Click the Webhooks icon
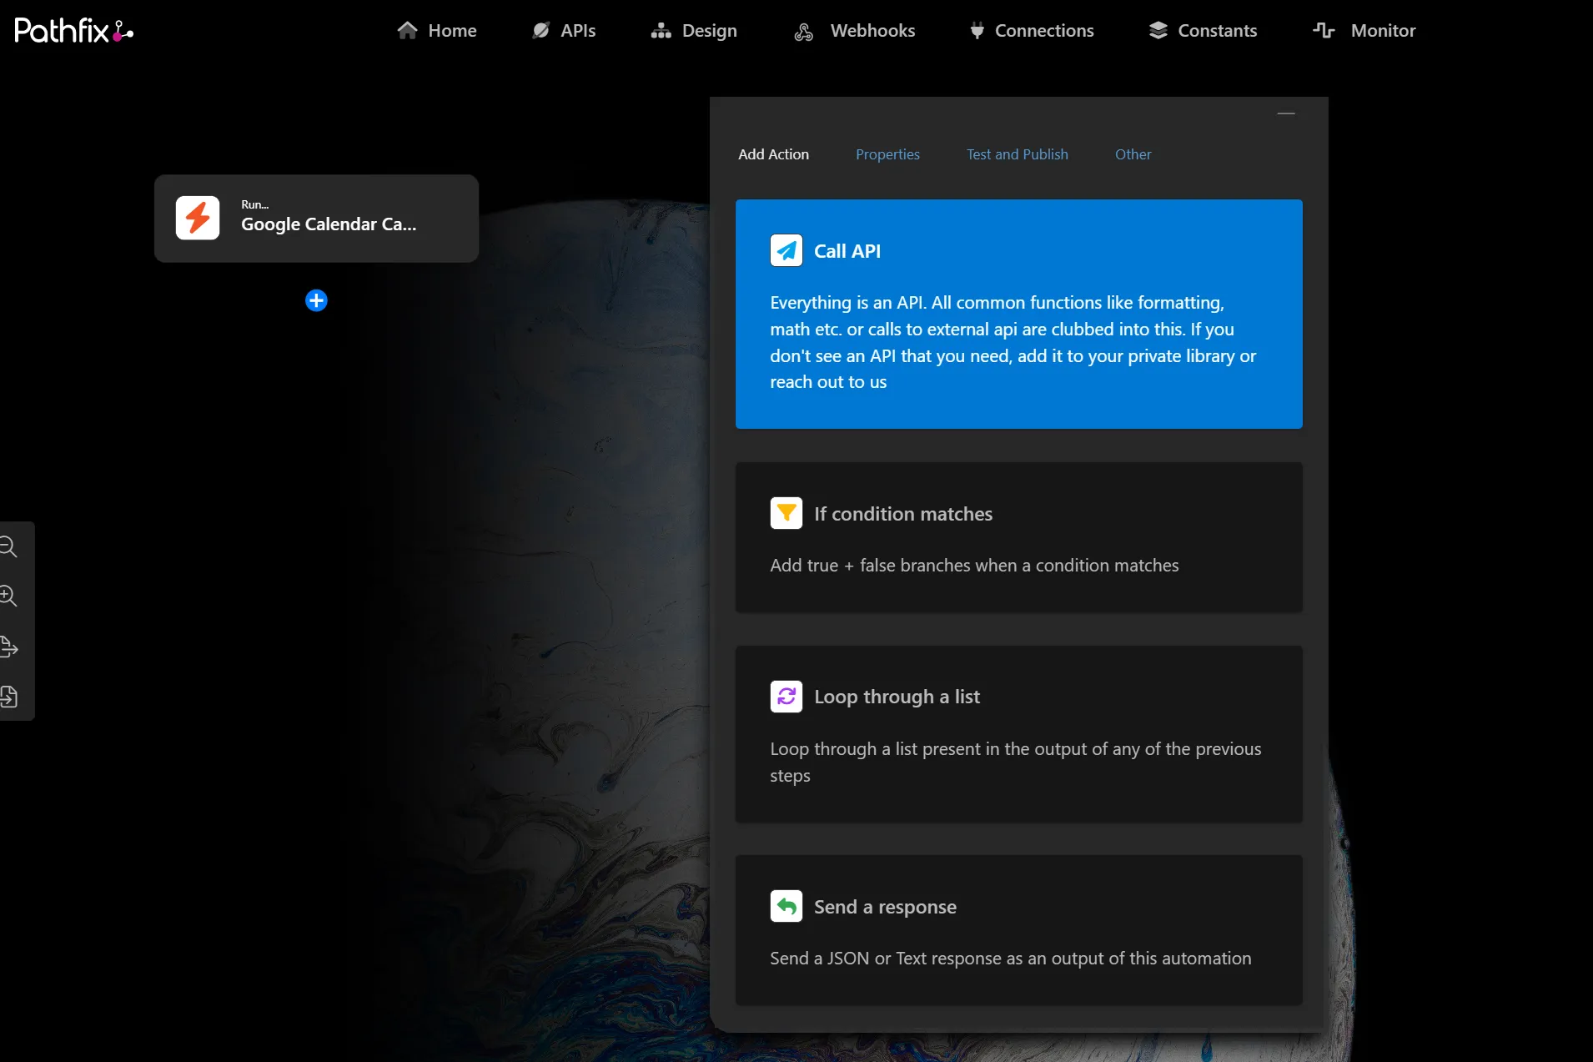 pyautogui.click(x=804, y=32)
